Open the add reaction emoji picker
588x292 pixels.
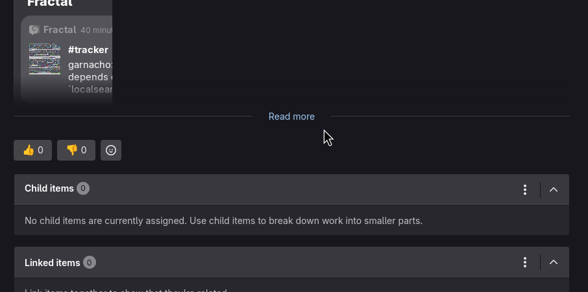pyautogui.click(x=111, y=150)
